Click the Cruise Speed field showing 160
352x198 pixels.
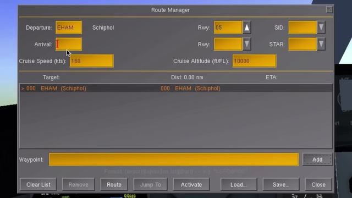tap(92, 61)
